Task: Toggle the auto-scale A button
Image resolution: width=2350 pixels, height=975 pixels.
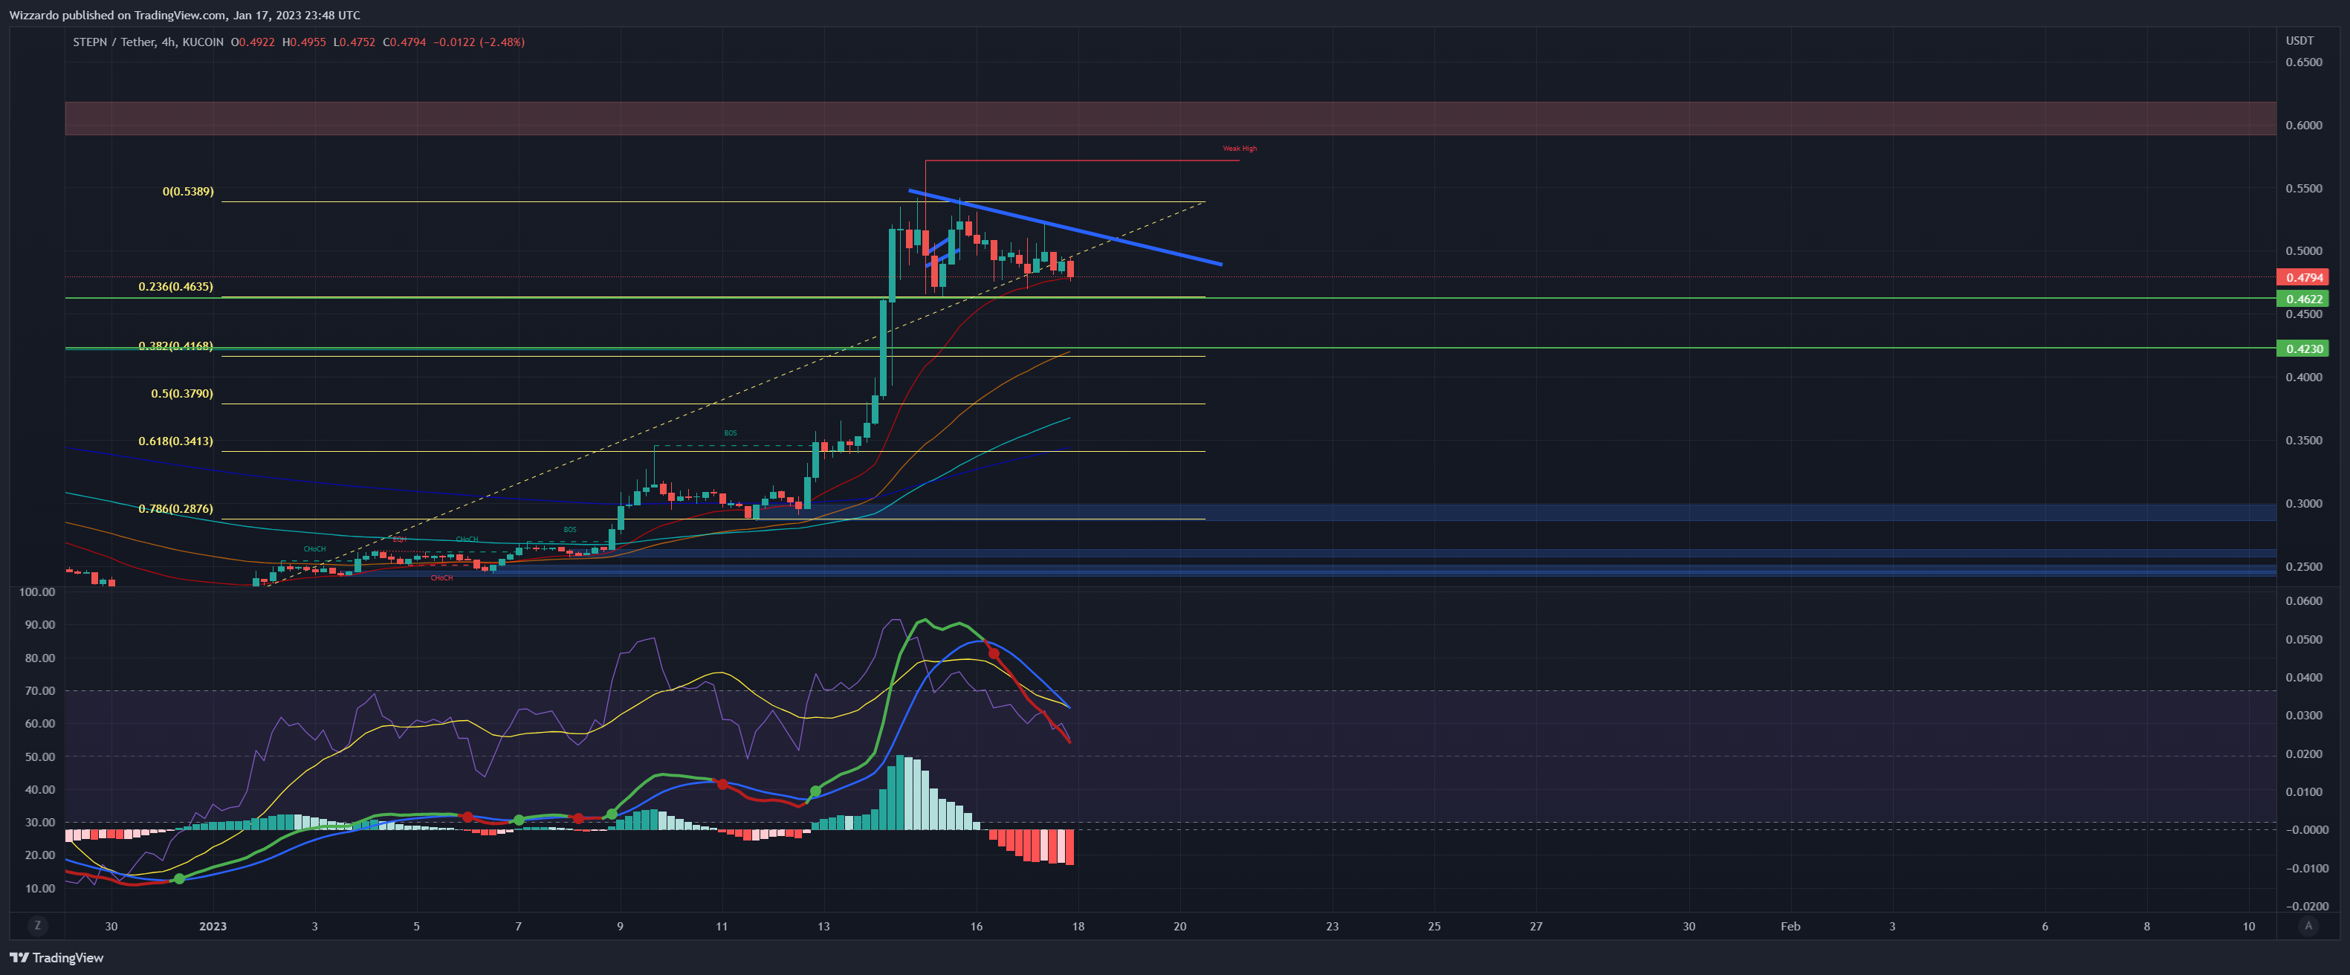Action: [x=2308, y=926]
